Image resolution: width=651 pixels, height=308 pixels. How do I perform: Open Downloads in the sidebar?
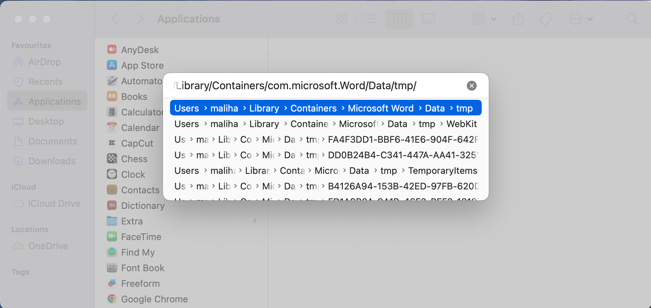click(47, 161)
